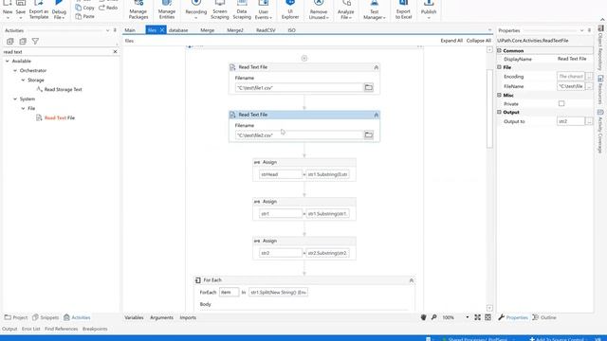Browse for file1.csv folder icon
The height and width of the screenshot is (341, 607).
coord(369,87)
